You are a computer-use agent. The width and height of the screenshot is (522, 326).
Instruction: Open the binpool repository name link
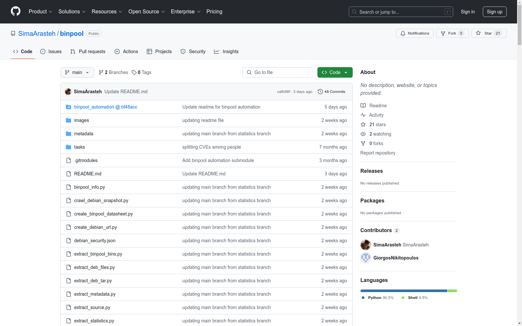(72, 34)
